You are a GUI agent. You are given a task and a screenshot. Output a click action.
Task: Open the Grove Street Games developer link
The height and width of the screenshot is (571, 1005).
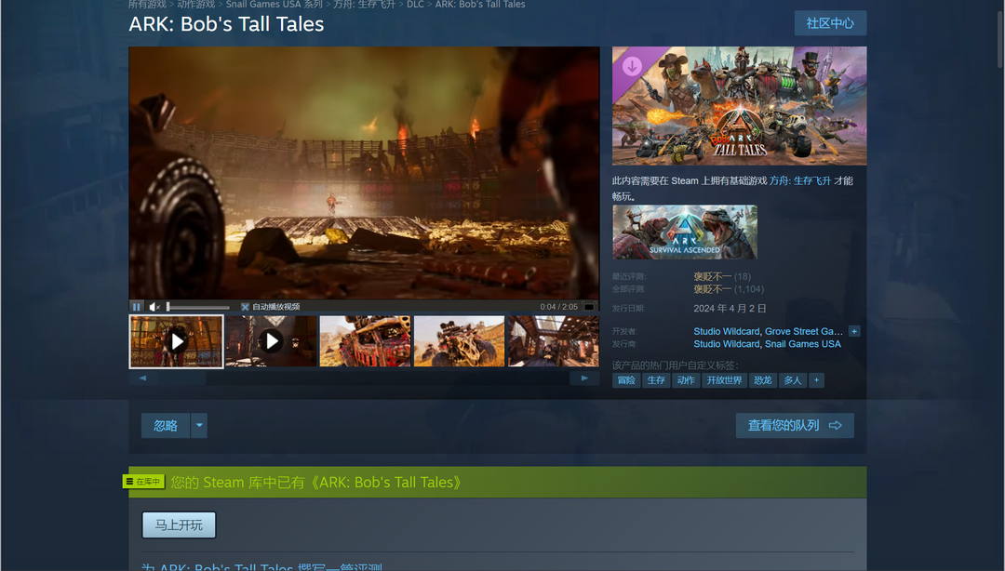pyautogui.click(x=804, y=331)
